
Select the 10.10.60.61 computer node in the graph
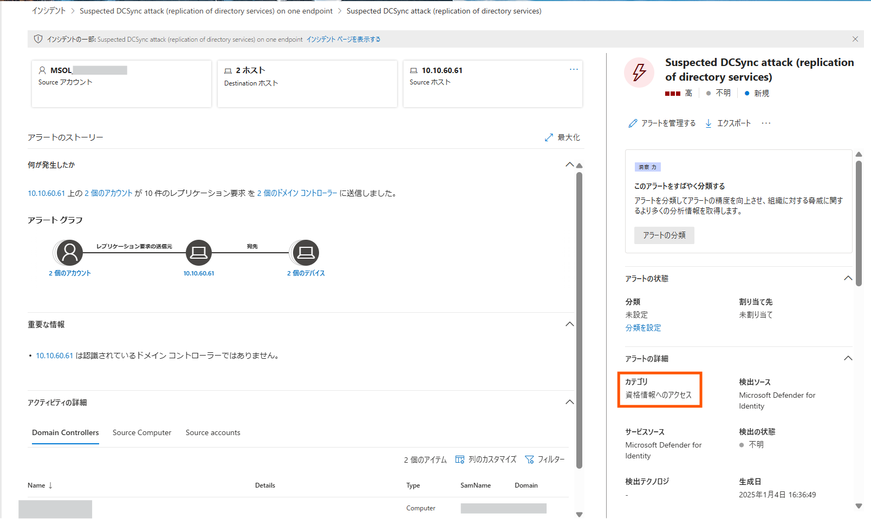click(198, 252)
